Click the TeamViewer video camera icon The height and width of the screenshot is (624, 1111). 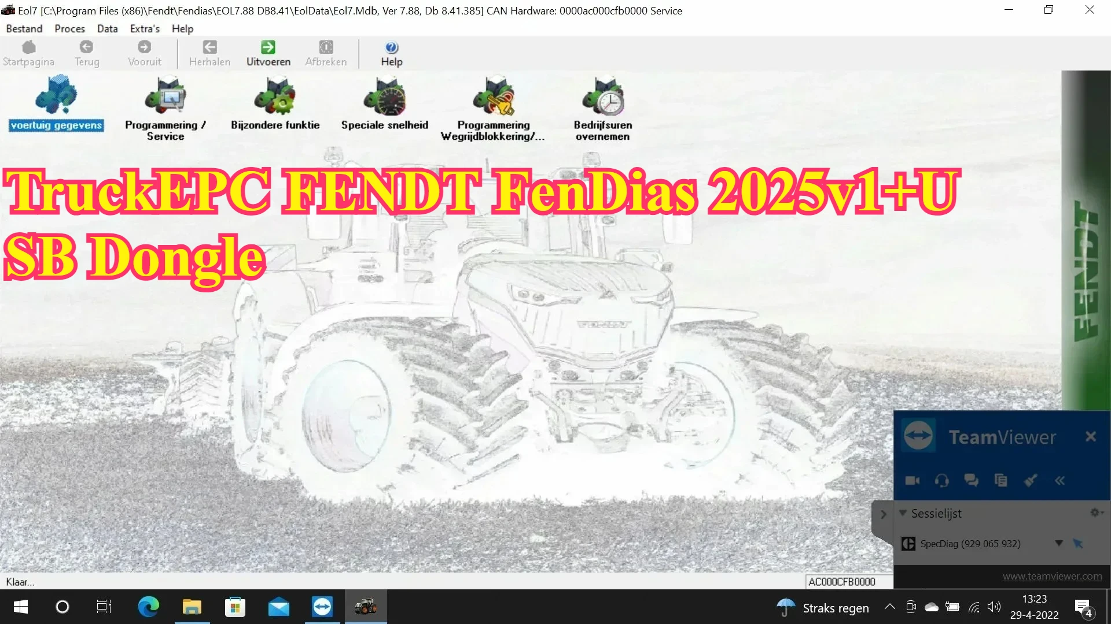(x=913, y=481)
